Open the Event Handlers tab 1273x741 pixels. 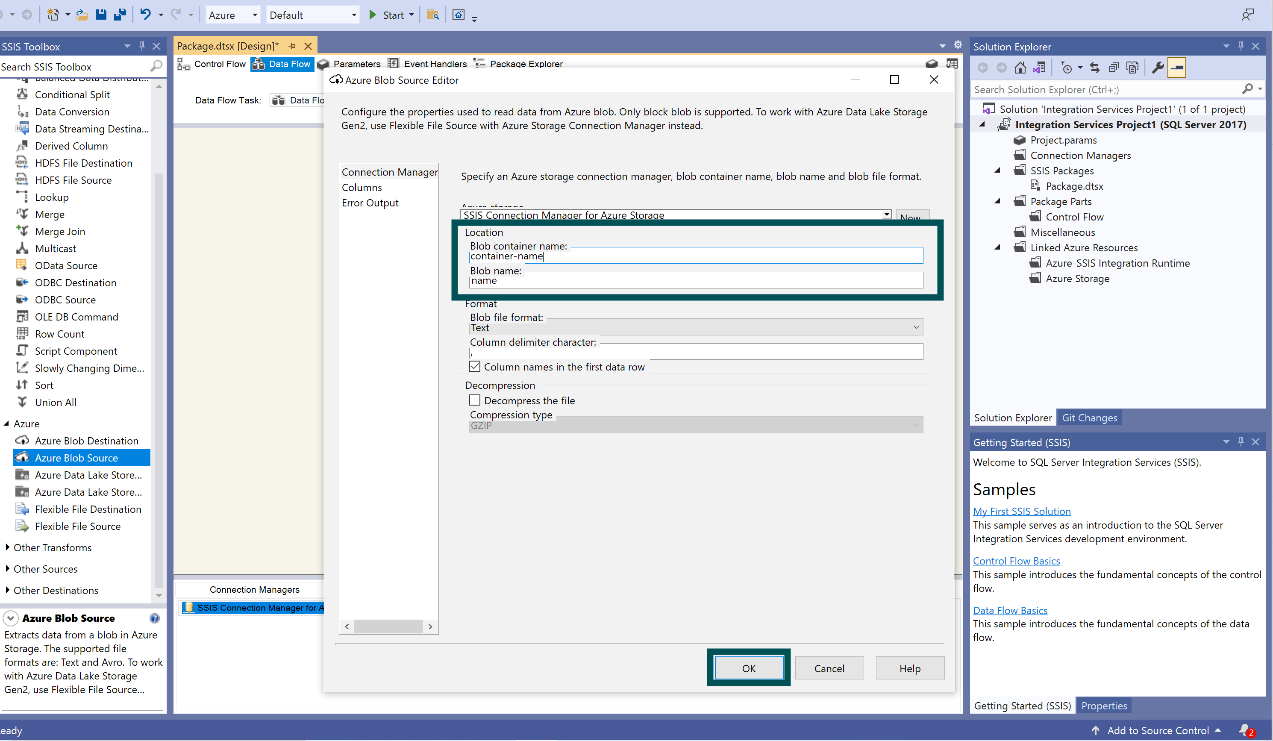(x=427, y=64)
